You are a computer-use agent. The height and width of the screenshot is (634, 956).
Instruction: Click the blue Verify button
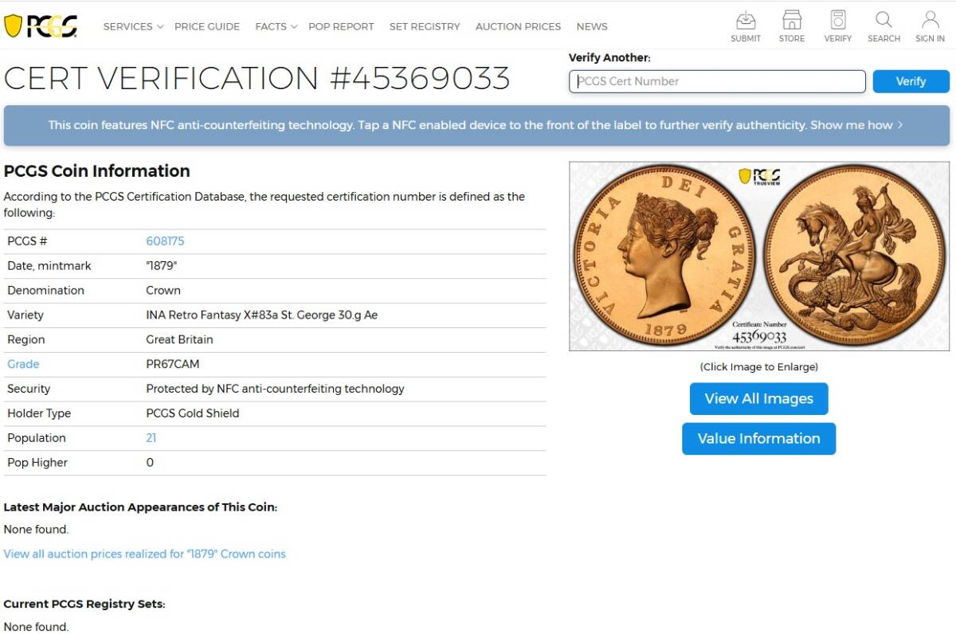[x=911, y=81]
